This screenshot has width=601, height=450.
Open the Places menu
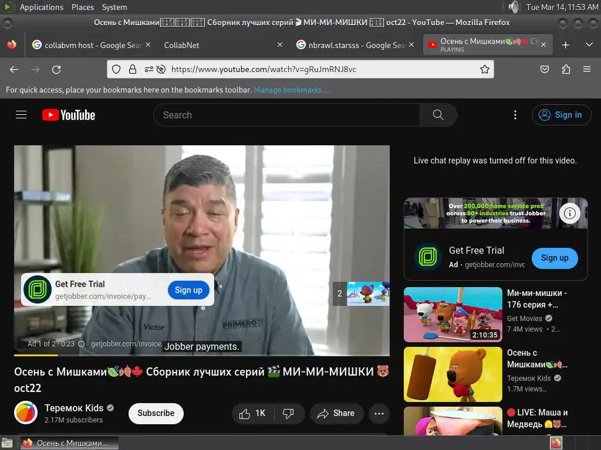[82, 7]
